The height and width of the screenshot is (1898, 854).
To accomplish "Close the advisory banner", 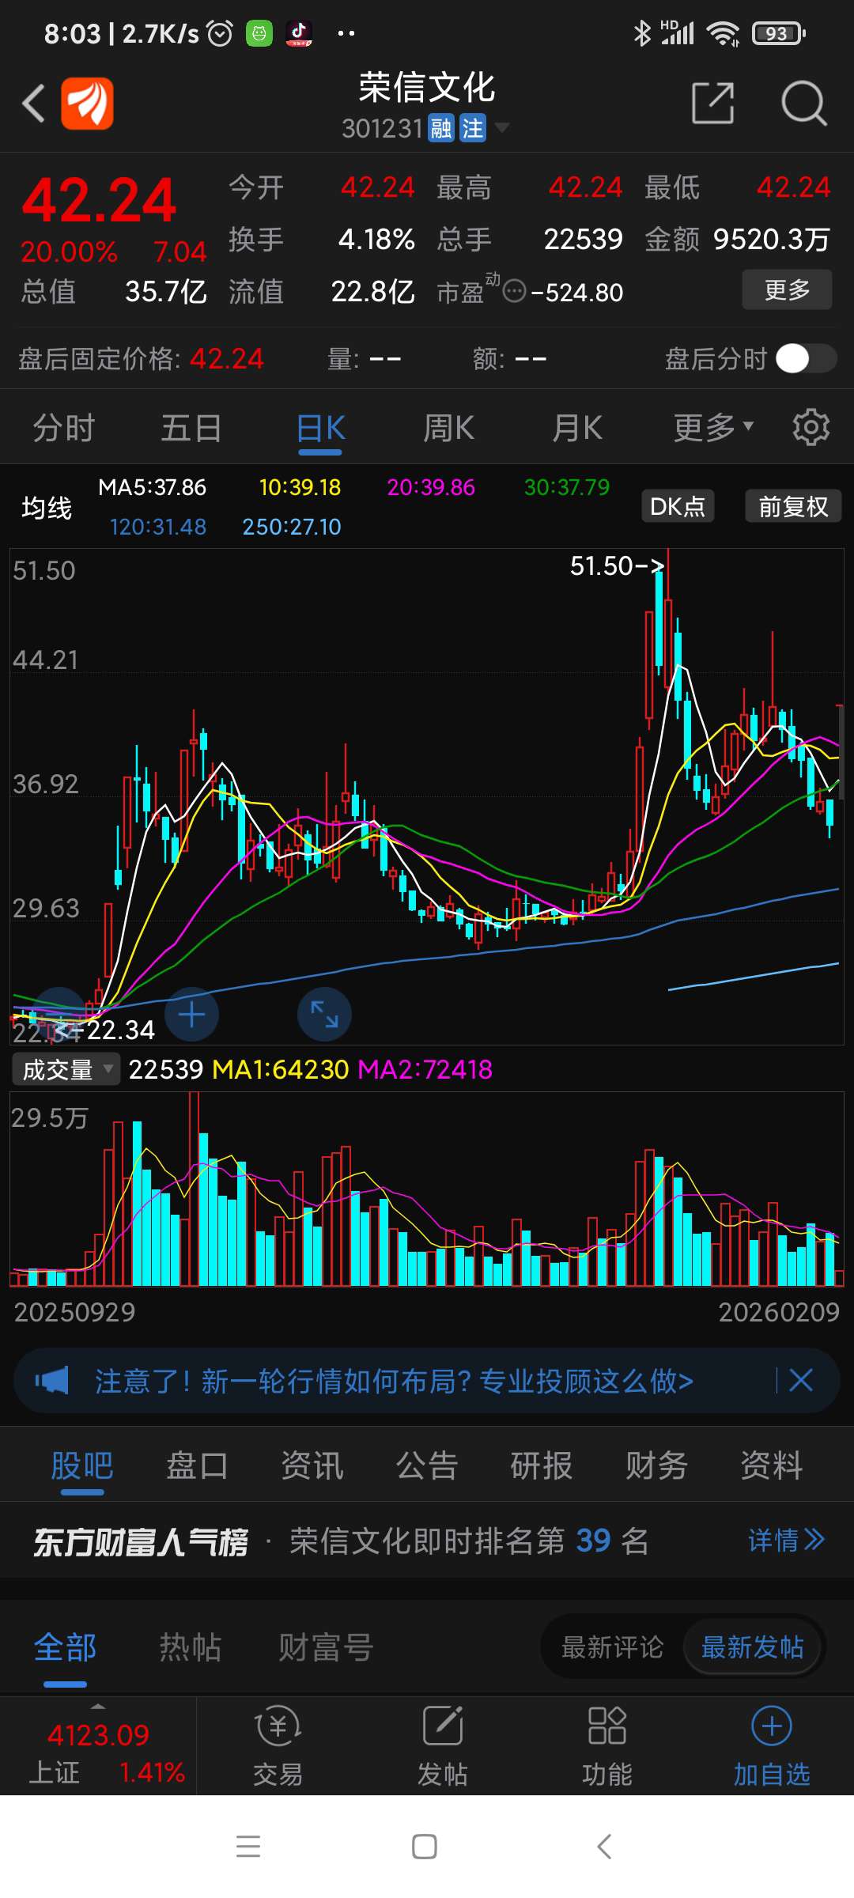I will (x=800, y=1381).
